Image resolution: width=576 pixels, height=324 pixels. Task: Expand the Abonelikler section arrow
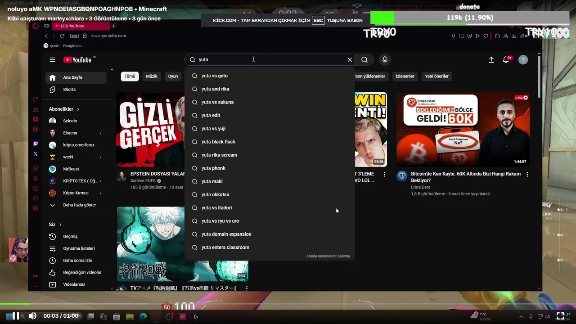click(x=78, y=109)
